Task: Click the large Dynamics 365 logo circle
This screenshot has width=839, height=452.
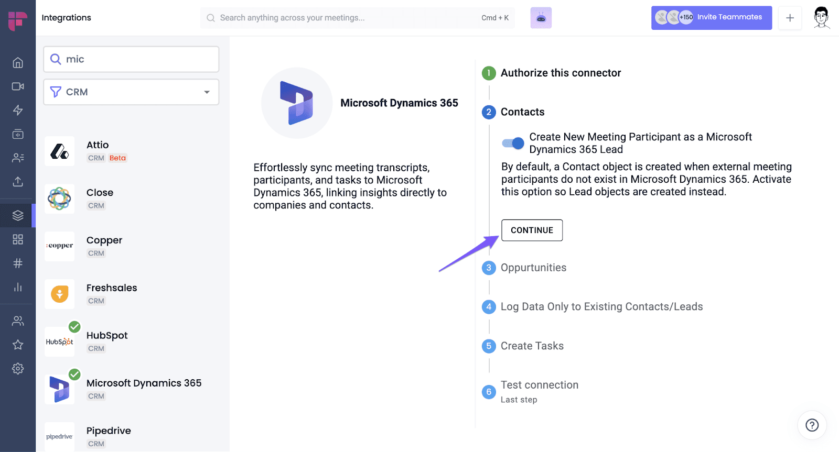Action: pos(297,103)
